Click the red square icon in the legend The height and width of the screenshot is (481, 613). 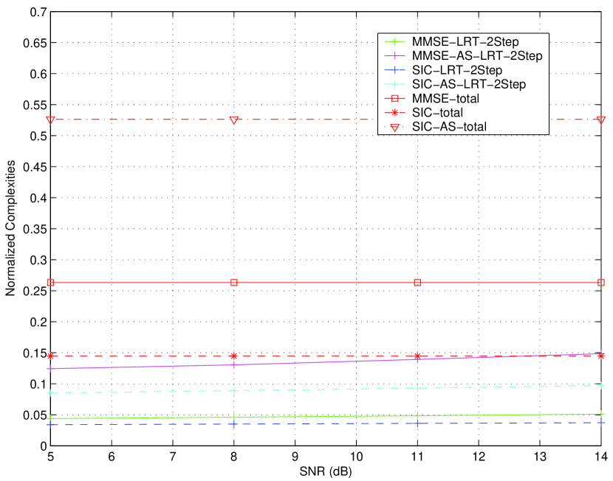click(x=395, y=98)
